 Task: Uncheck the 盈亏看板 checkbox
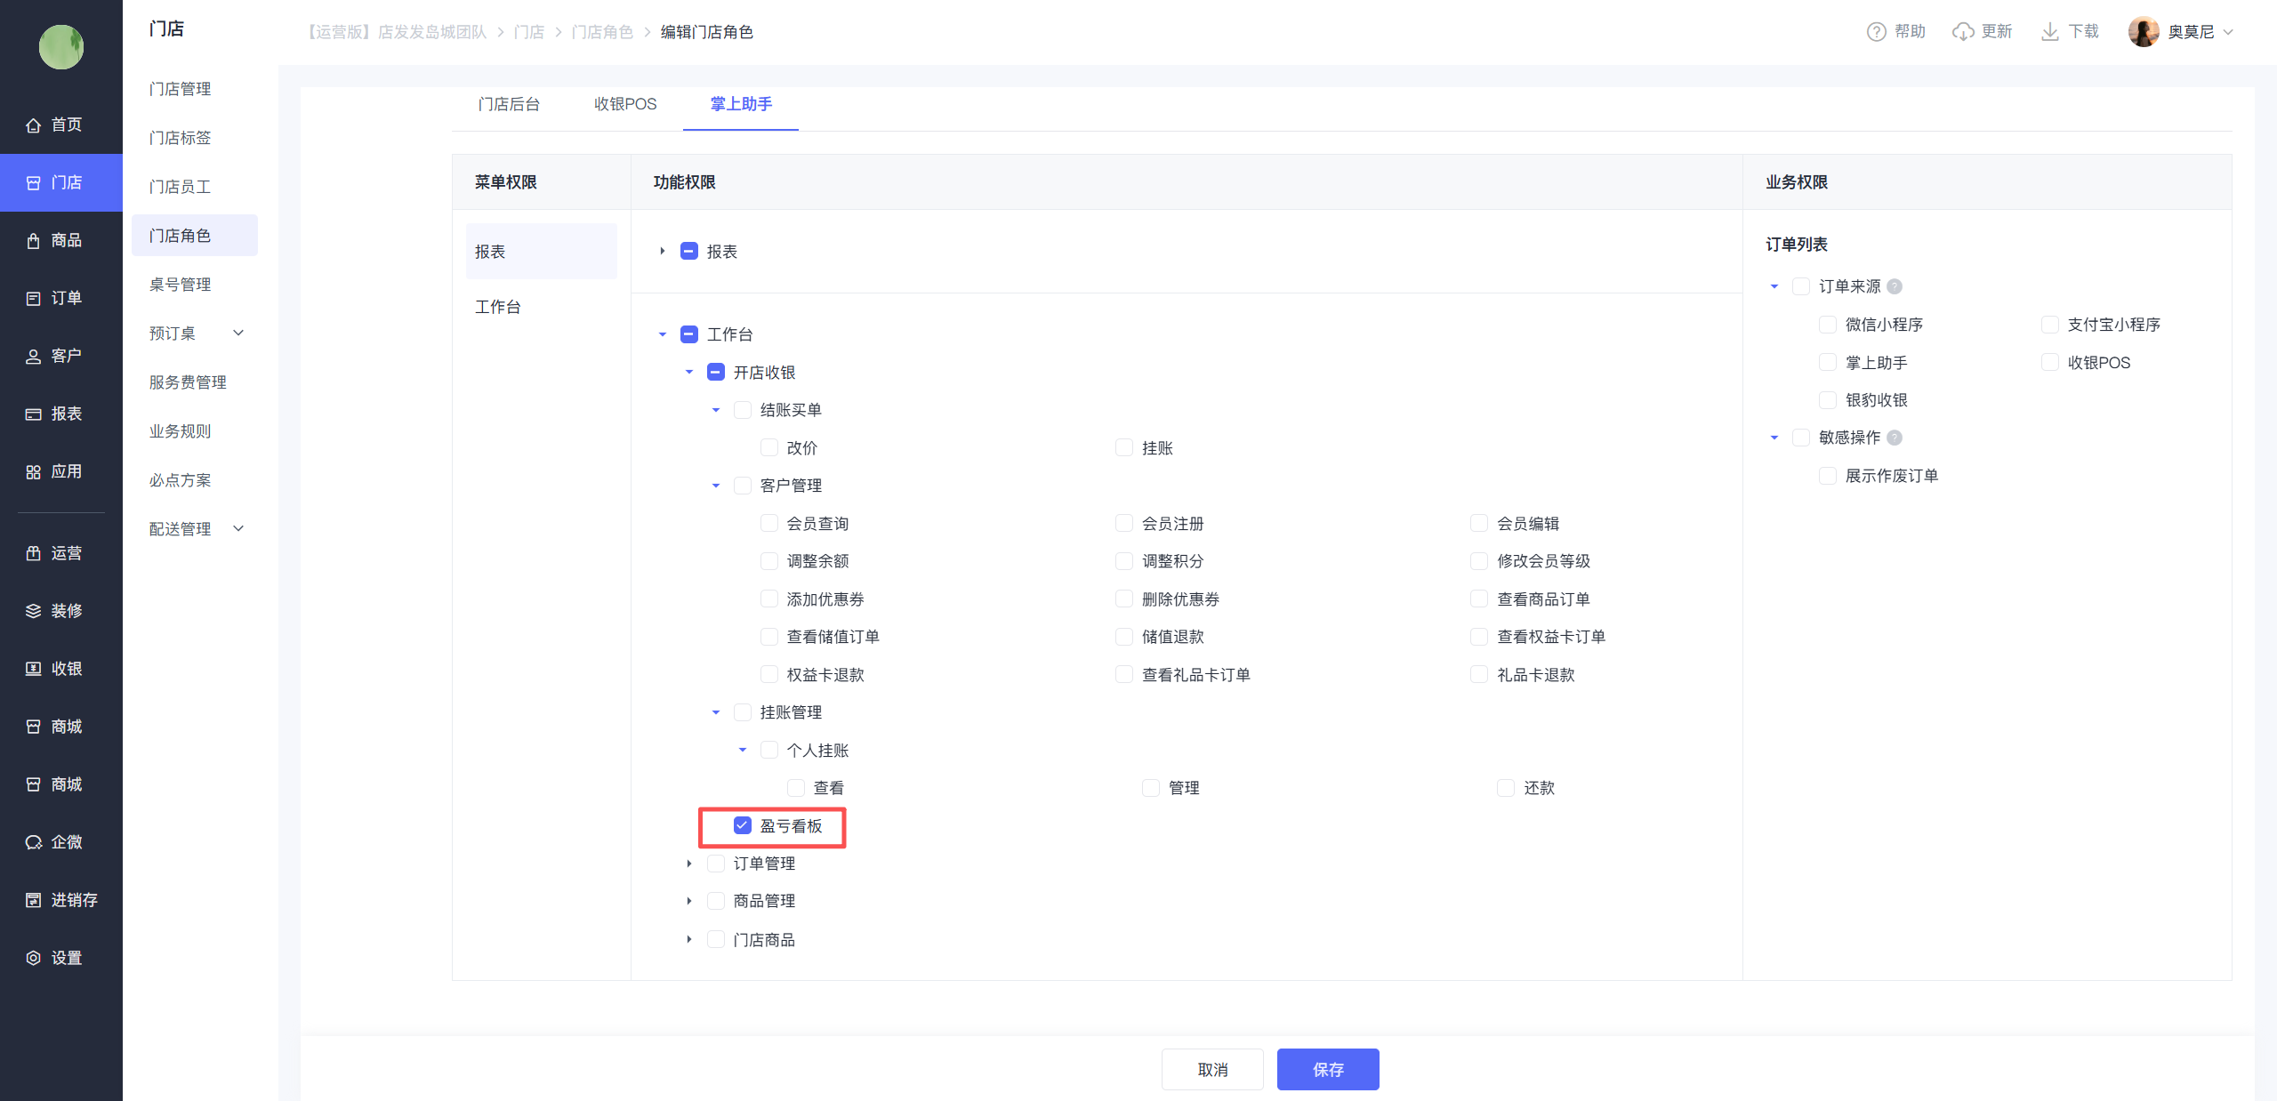pos(742,825)
